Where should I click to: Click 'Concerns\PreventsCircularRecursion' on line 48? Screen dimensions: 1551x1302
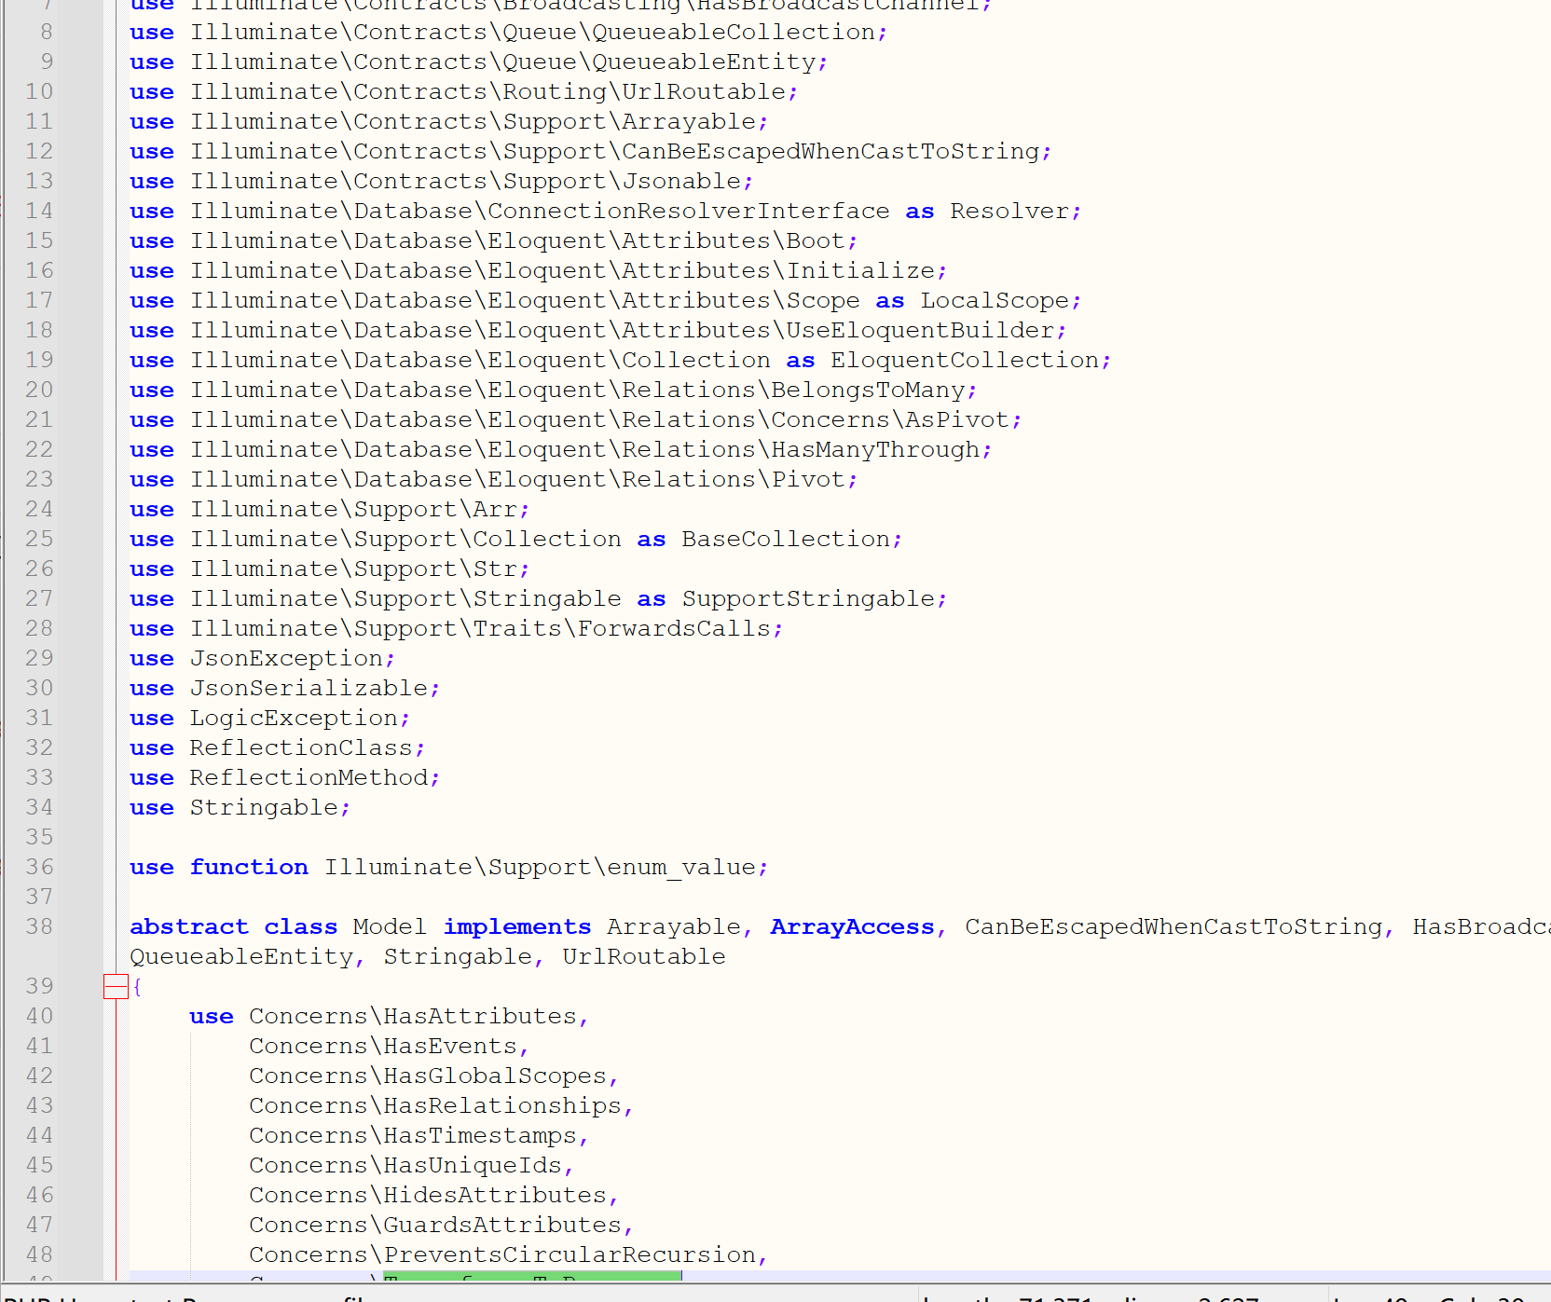[501, 1254]
